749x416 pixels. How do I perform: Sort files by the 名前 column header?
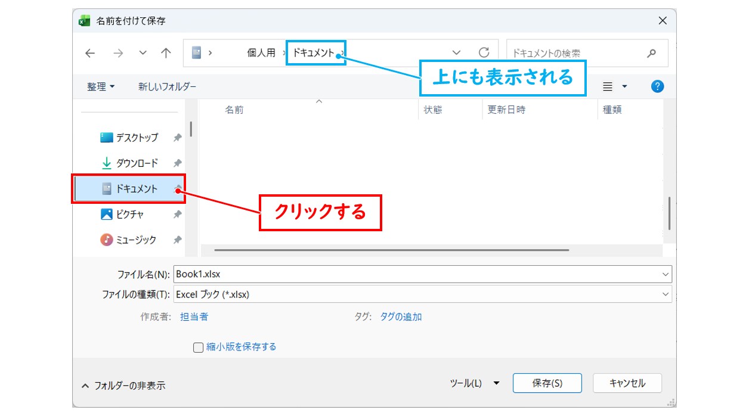234,109
